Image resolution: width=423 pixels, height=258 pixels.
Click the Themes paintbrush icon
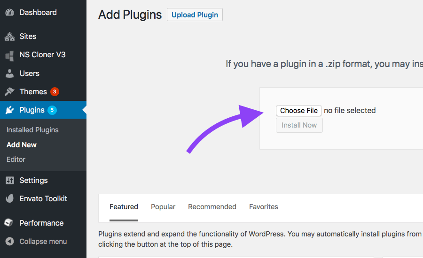[10, 91]
